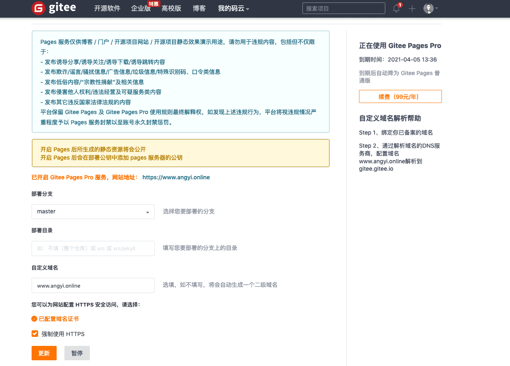Click the orange certificate-configured check icon
Screen dimensions: 510x366
pos(34,319)
